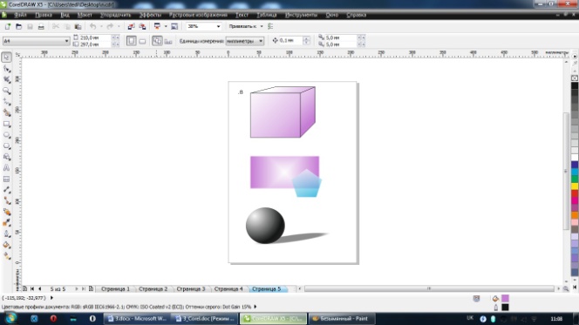Toggle portrait page orientation
The height and width of the screenshot is (325, 579).
(131, 41)
